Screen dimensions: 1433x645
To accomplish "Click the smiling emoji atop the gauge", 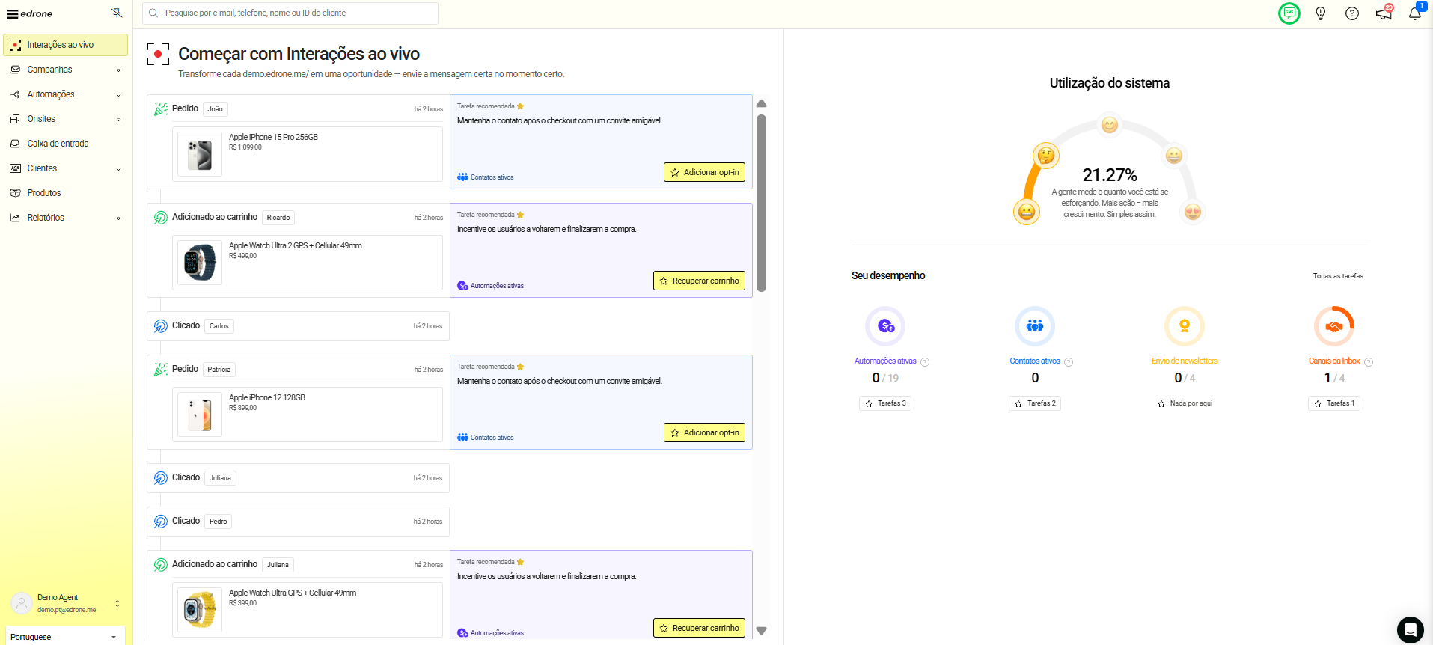I will coord(1110,125).
